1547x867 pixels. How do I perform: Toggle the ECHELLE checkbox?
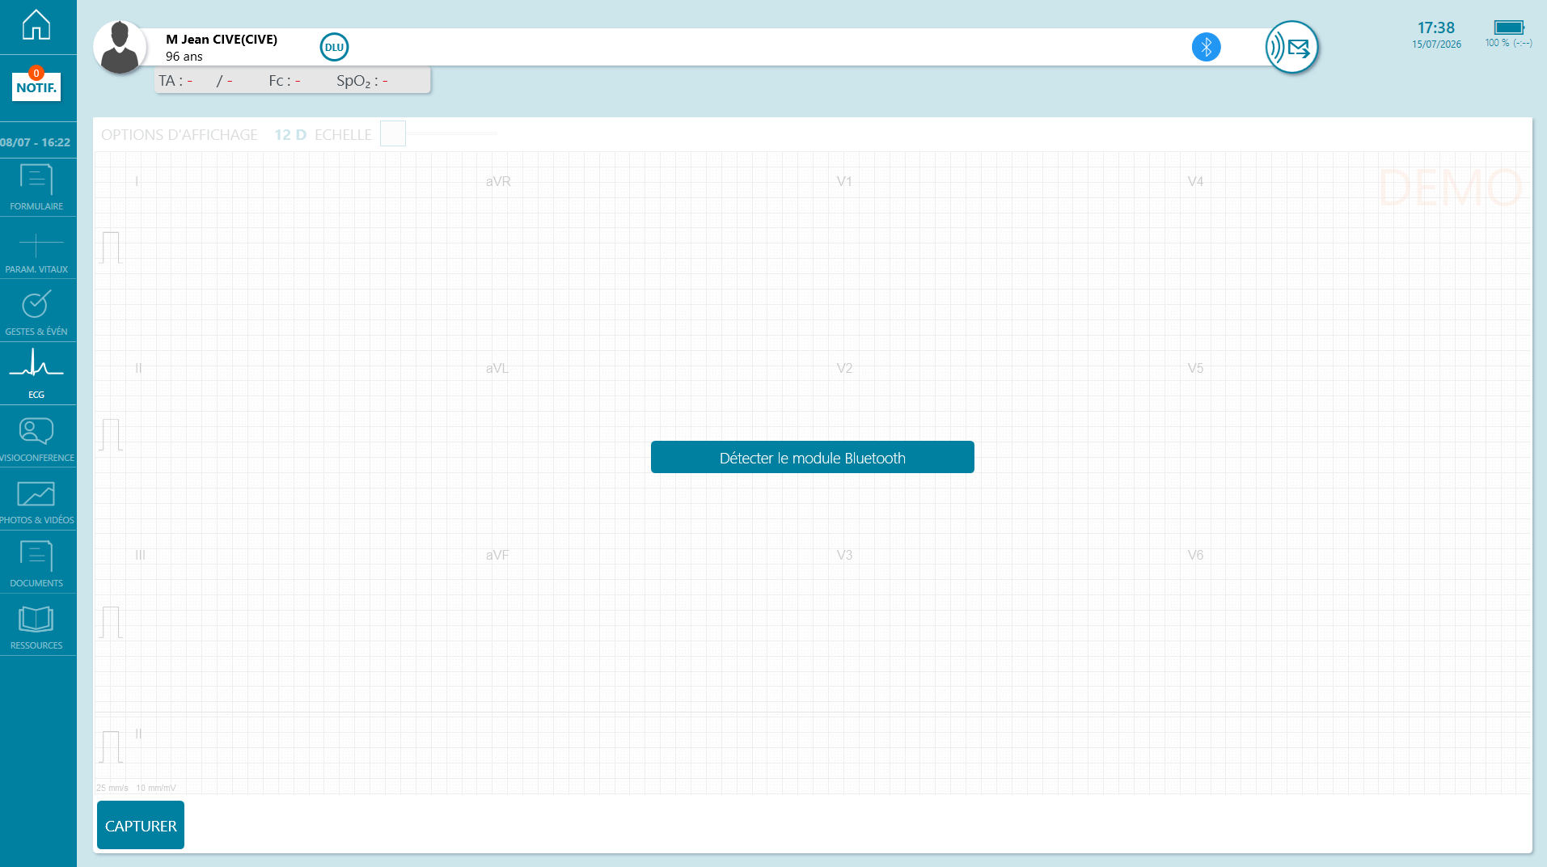coord(393,133)
